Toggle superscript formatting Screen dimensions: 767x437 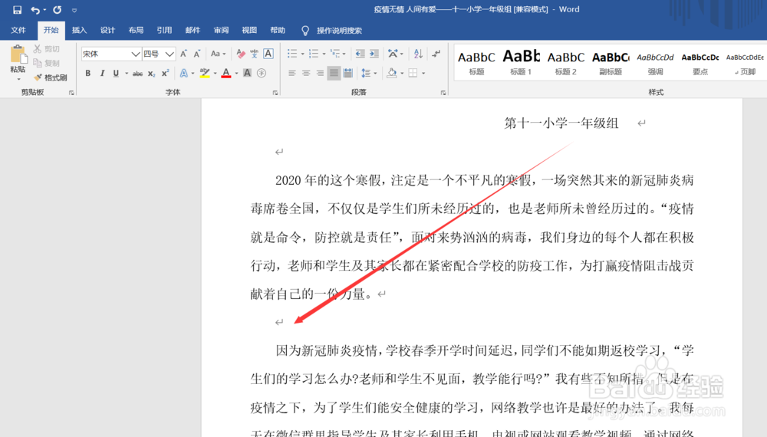[x=166, y=74]
